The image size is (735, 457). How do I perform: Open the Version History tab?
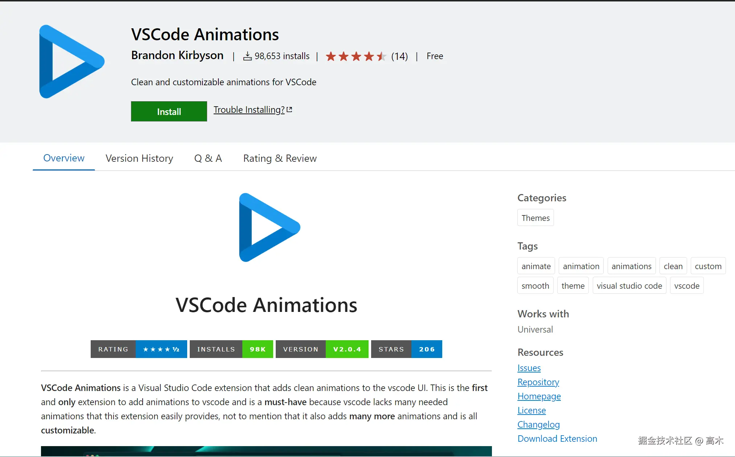click(139, 158)
